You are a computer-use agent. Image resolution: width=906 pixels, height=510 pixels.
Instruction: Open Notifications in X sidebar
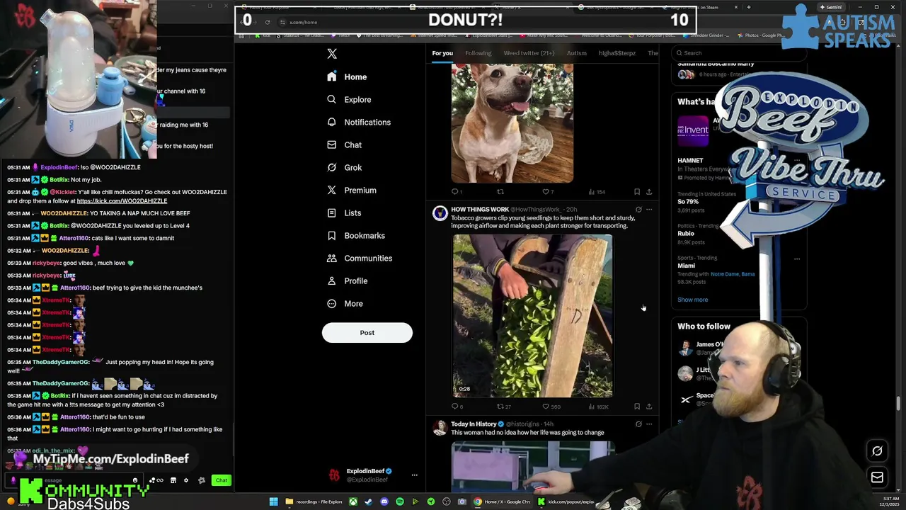pos(359,122)
